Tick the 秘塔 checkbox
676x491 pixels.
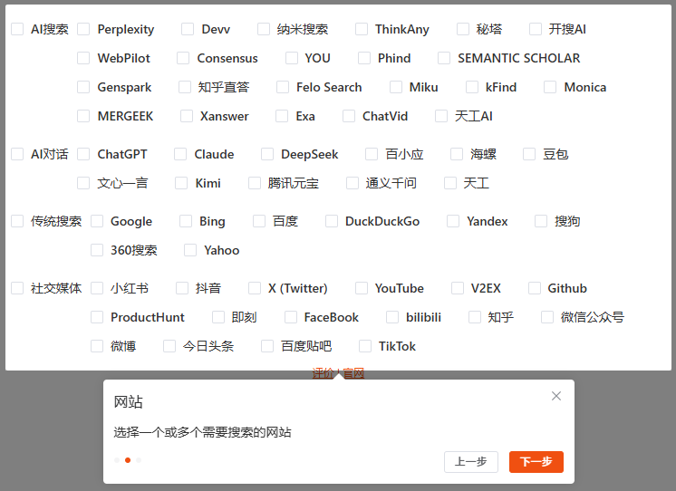point(463,29)
